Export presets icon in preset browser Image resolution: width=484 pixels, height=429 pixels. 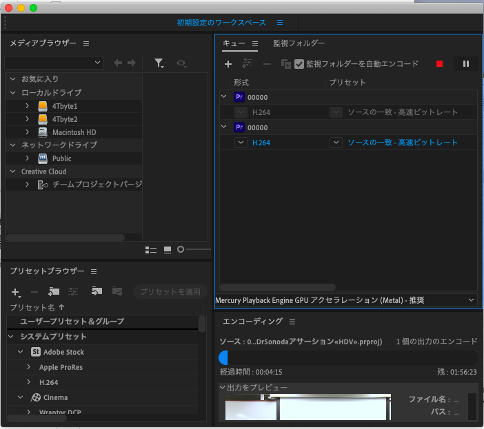117,291
